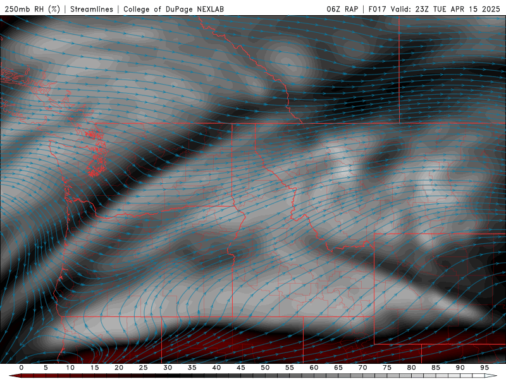506x379 pixels.
Task: Click the colorbar label "5"
Action: click(46, 368)
